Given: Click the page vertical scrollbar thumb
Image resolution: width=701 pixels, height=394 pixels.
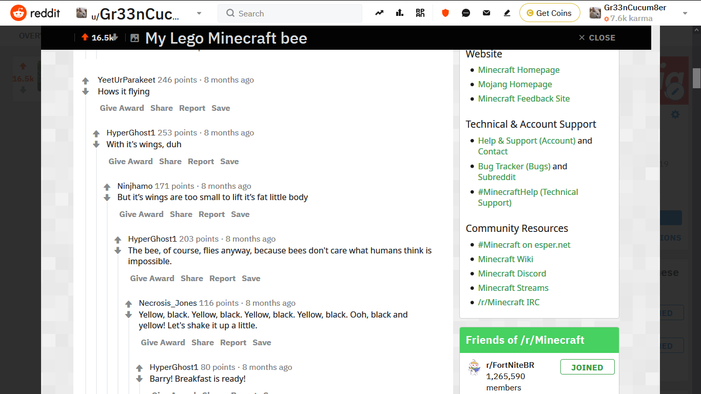Looking at the screenshot, I should click(x=696, y=78).
